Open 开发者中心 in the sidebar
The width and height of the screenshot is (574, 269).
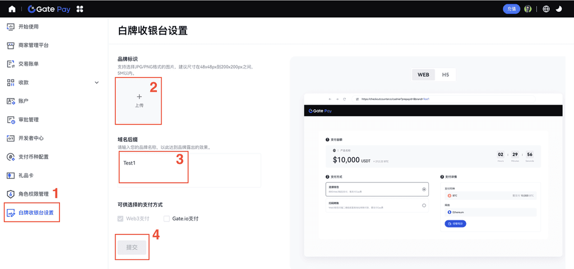click(x=31, y=138)
